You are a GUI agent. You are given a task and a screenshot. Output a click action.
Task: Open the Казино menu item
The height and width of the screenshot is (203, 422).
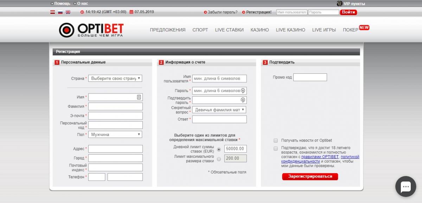[x=260, y=30]
